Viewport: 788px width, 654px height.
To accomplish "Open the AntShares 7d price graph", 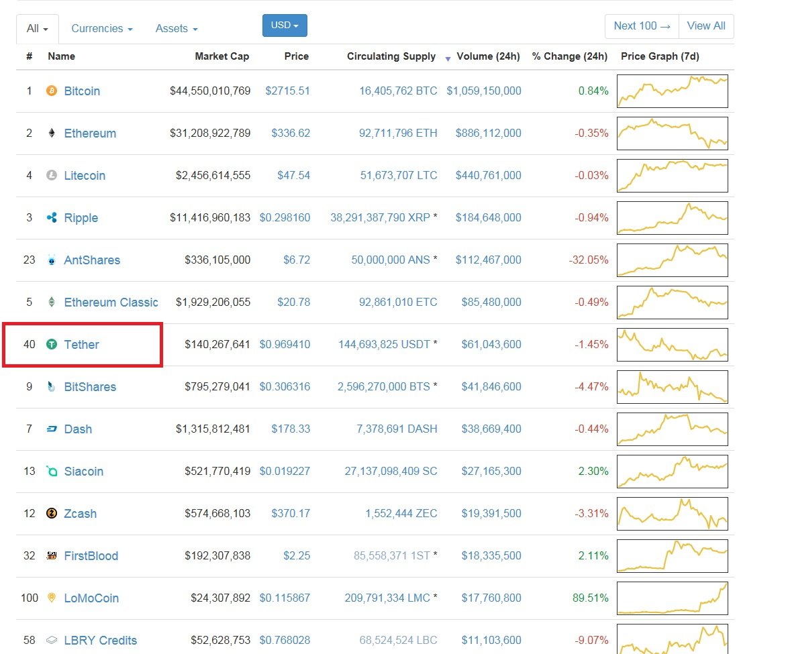I will [673, 260].
